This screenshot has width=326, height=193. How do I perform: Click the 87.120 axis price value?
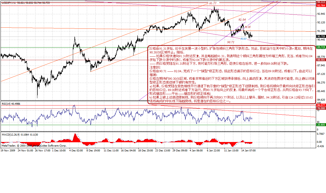tap(321, 74)
